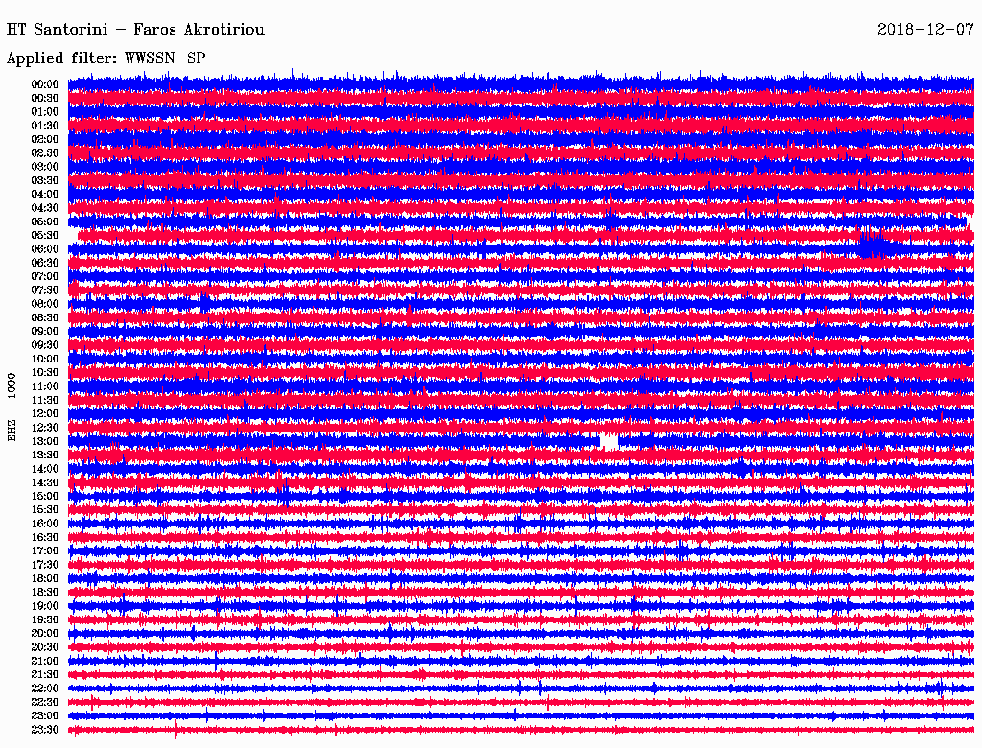Select the 03:00 time label

[45, 167]
